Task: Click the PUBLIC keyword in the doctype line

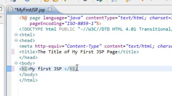Action: 67,29
